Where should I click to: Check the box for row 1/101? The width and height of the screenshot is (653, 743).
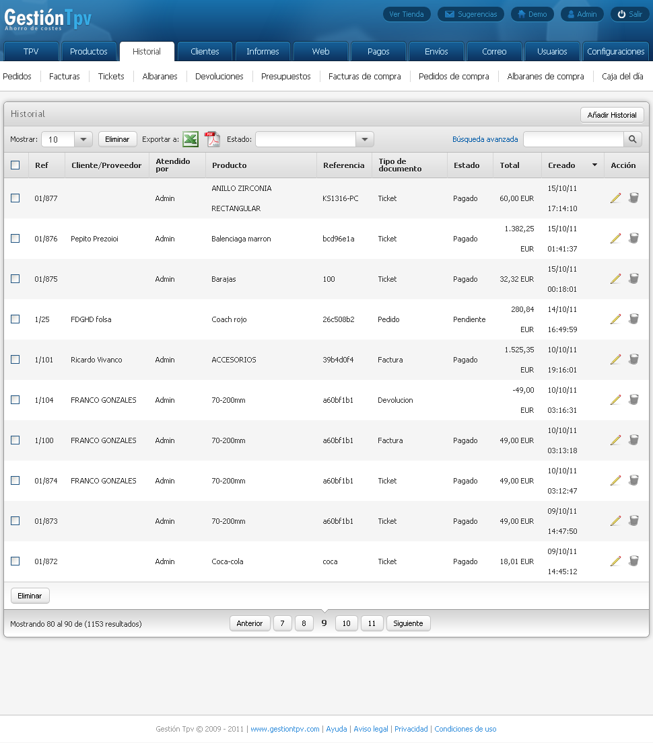click(15, 359)
